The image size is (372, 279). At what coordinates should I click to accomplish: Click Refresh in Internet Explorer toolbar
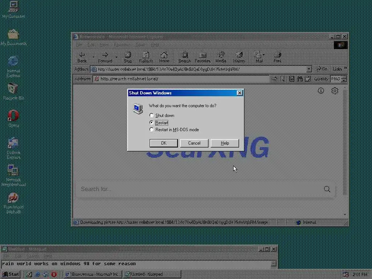coord(146,57)
